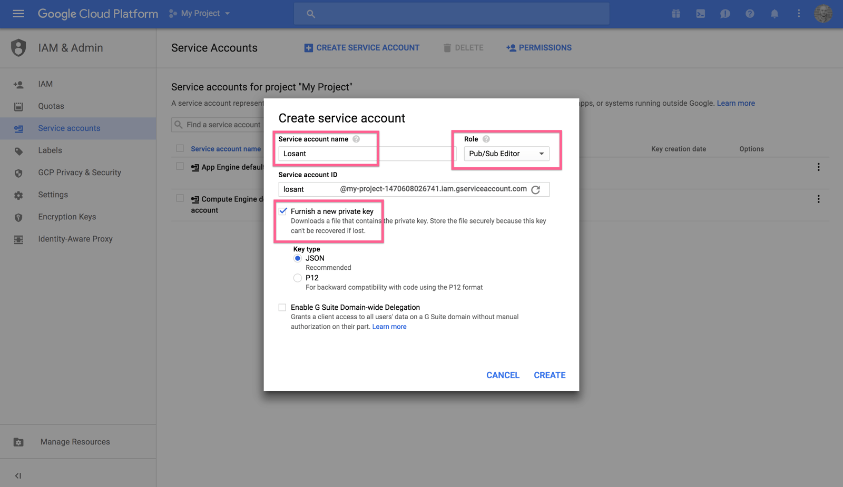Open the delegation Learn more link
Image resolution: width=843 pixels, height=487 pixels.
[x=389, y=326]
